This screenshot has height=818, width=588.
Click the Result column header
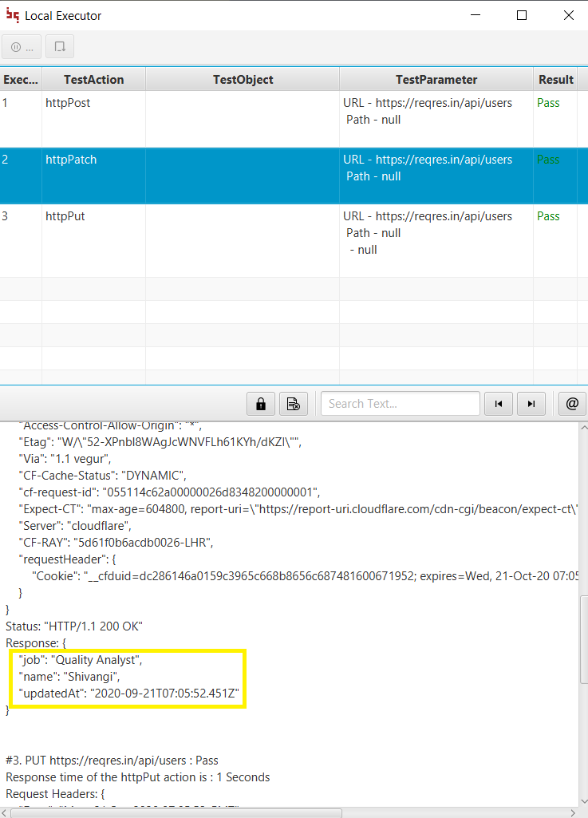[x=555, y=79]
